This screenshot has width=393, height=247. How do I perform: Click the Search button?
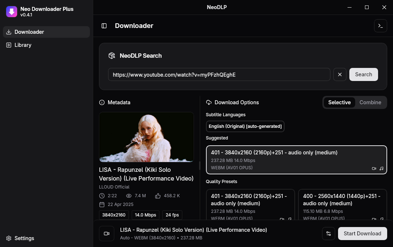click(363, 74)
